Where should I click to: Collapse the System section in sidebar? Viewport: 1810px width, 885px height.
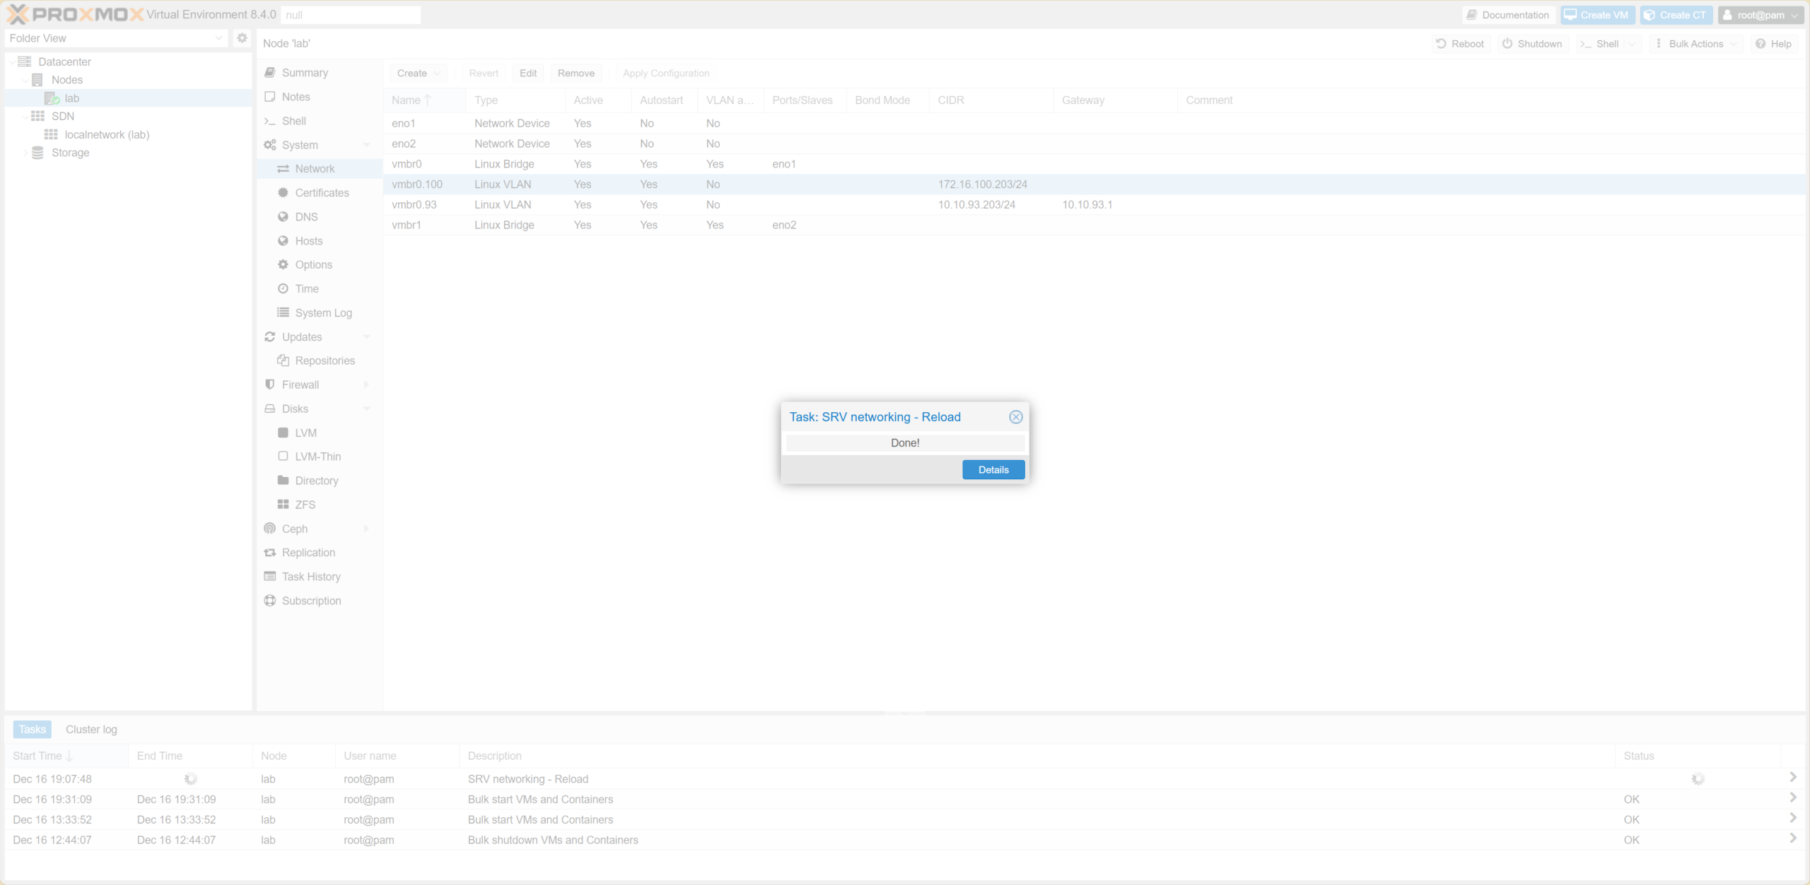coord(367,144)
